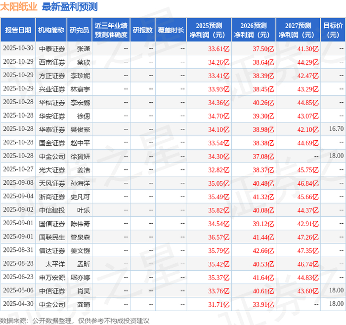Click the 天风证券 institution cell
346x325 pixels.
pyautogui.click(x=52, y=183)
